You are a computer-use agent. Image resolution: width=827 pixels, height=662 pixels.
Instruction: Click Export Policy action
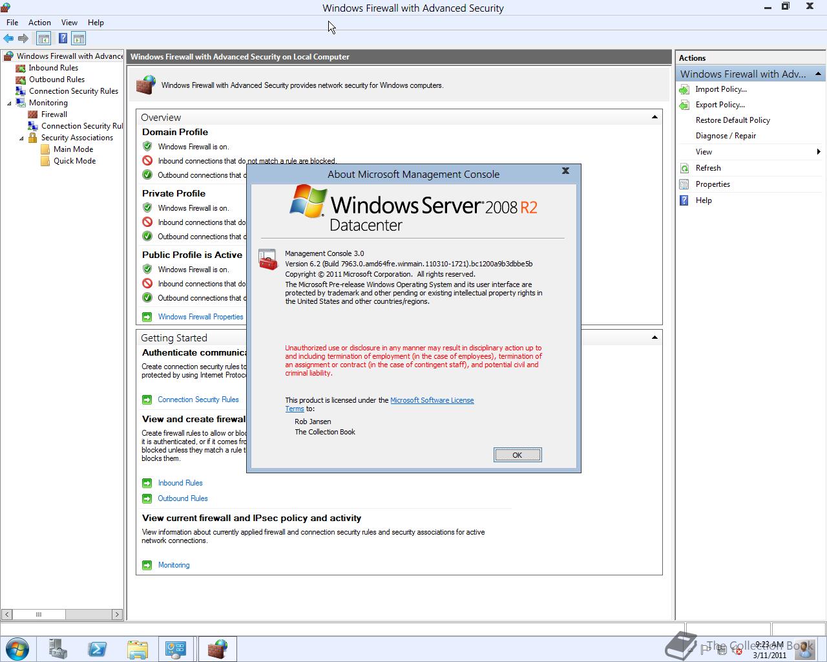pos(720,105)
